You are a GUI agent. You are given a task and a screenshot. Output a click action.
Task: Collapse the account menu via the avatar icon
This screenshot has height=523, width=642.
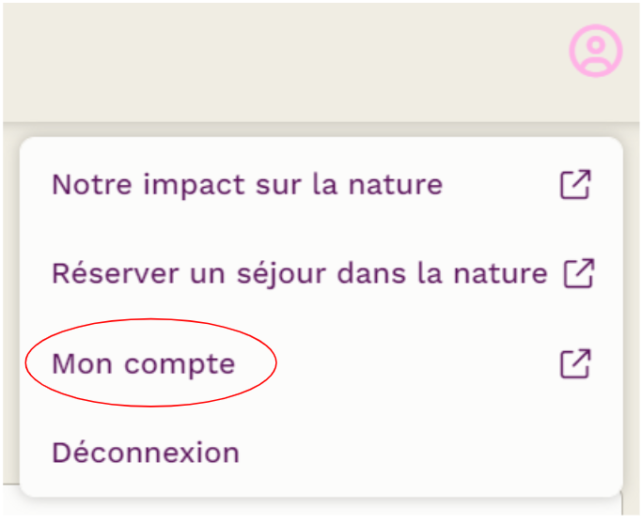click(x=596, y=51)
